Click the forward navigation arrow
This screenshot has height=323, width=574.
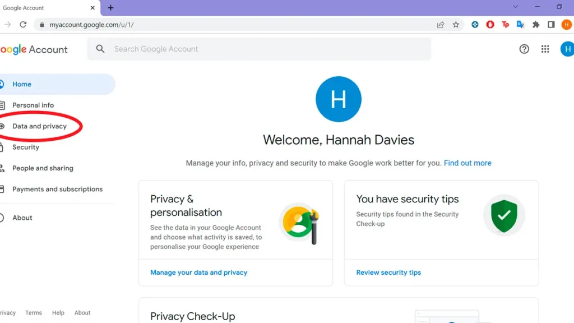pyautogui.click(x=7, y=25)
